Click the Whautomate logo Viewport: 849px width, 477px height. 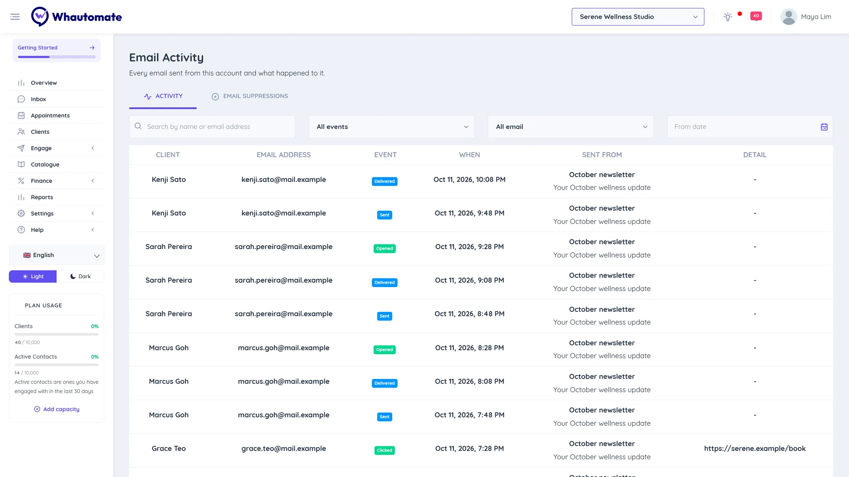76,17
